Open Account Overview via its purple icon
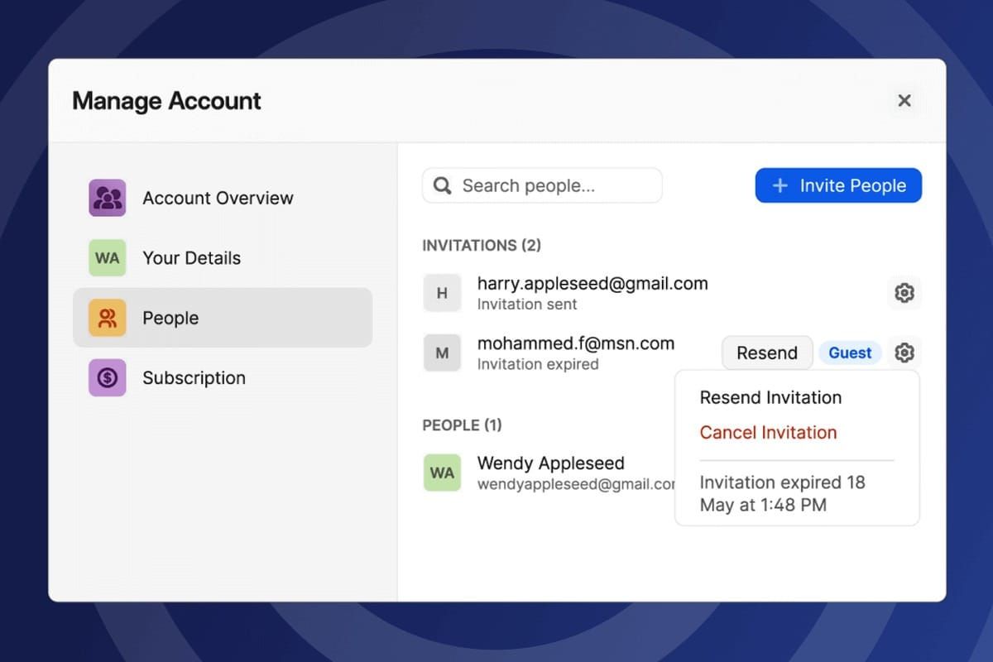The image size is (993, 662). [x=106, y=198]
